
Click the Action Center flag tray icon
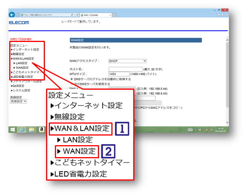pos(204,130)
